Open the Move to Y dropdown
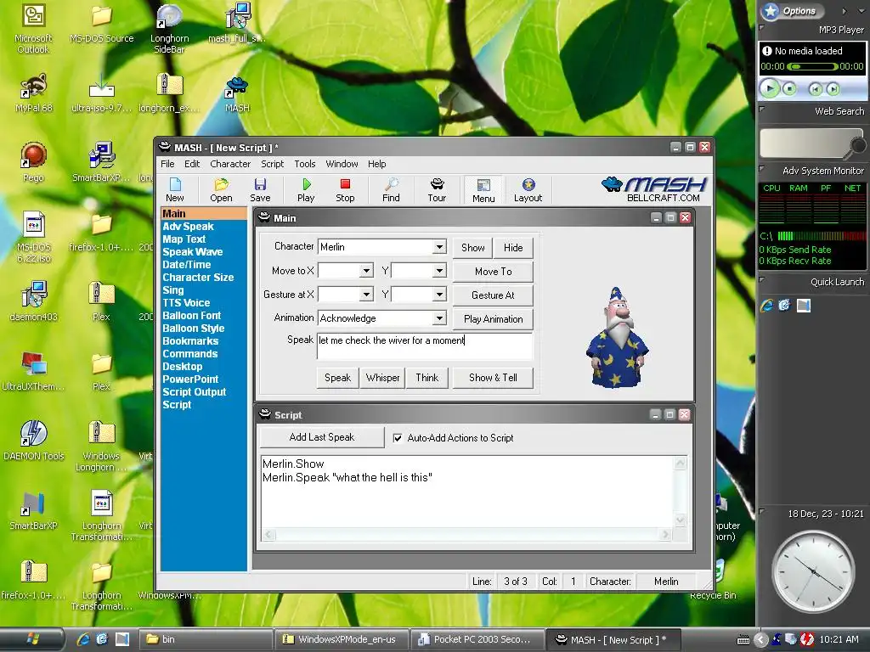 click(x=439, y=271)
